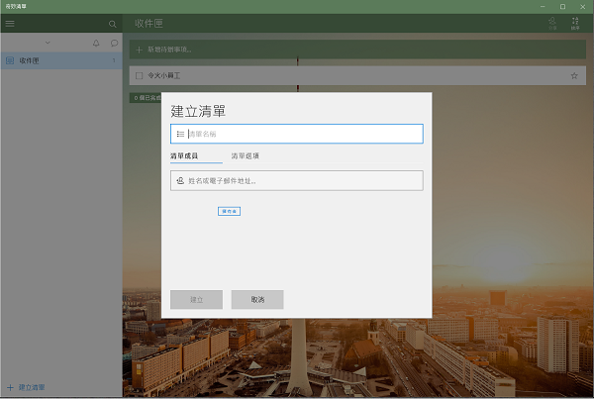Open notifications with the bell icon
Image resolution: width=594 pixels, height=399 pixels.
click(x=96, y=43)
